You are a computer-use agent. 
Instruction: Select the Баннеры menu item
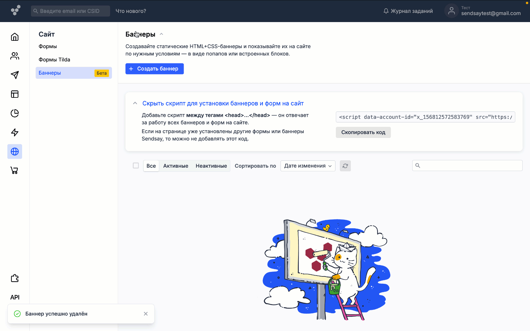74,73
